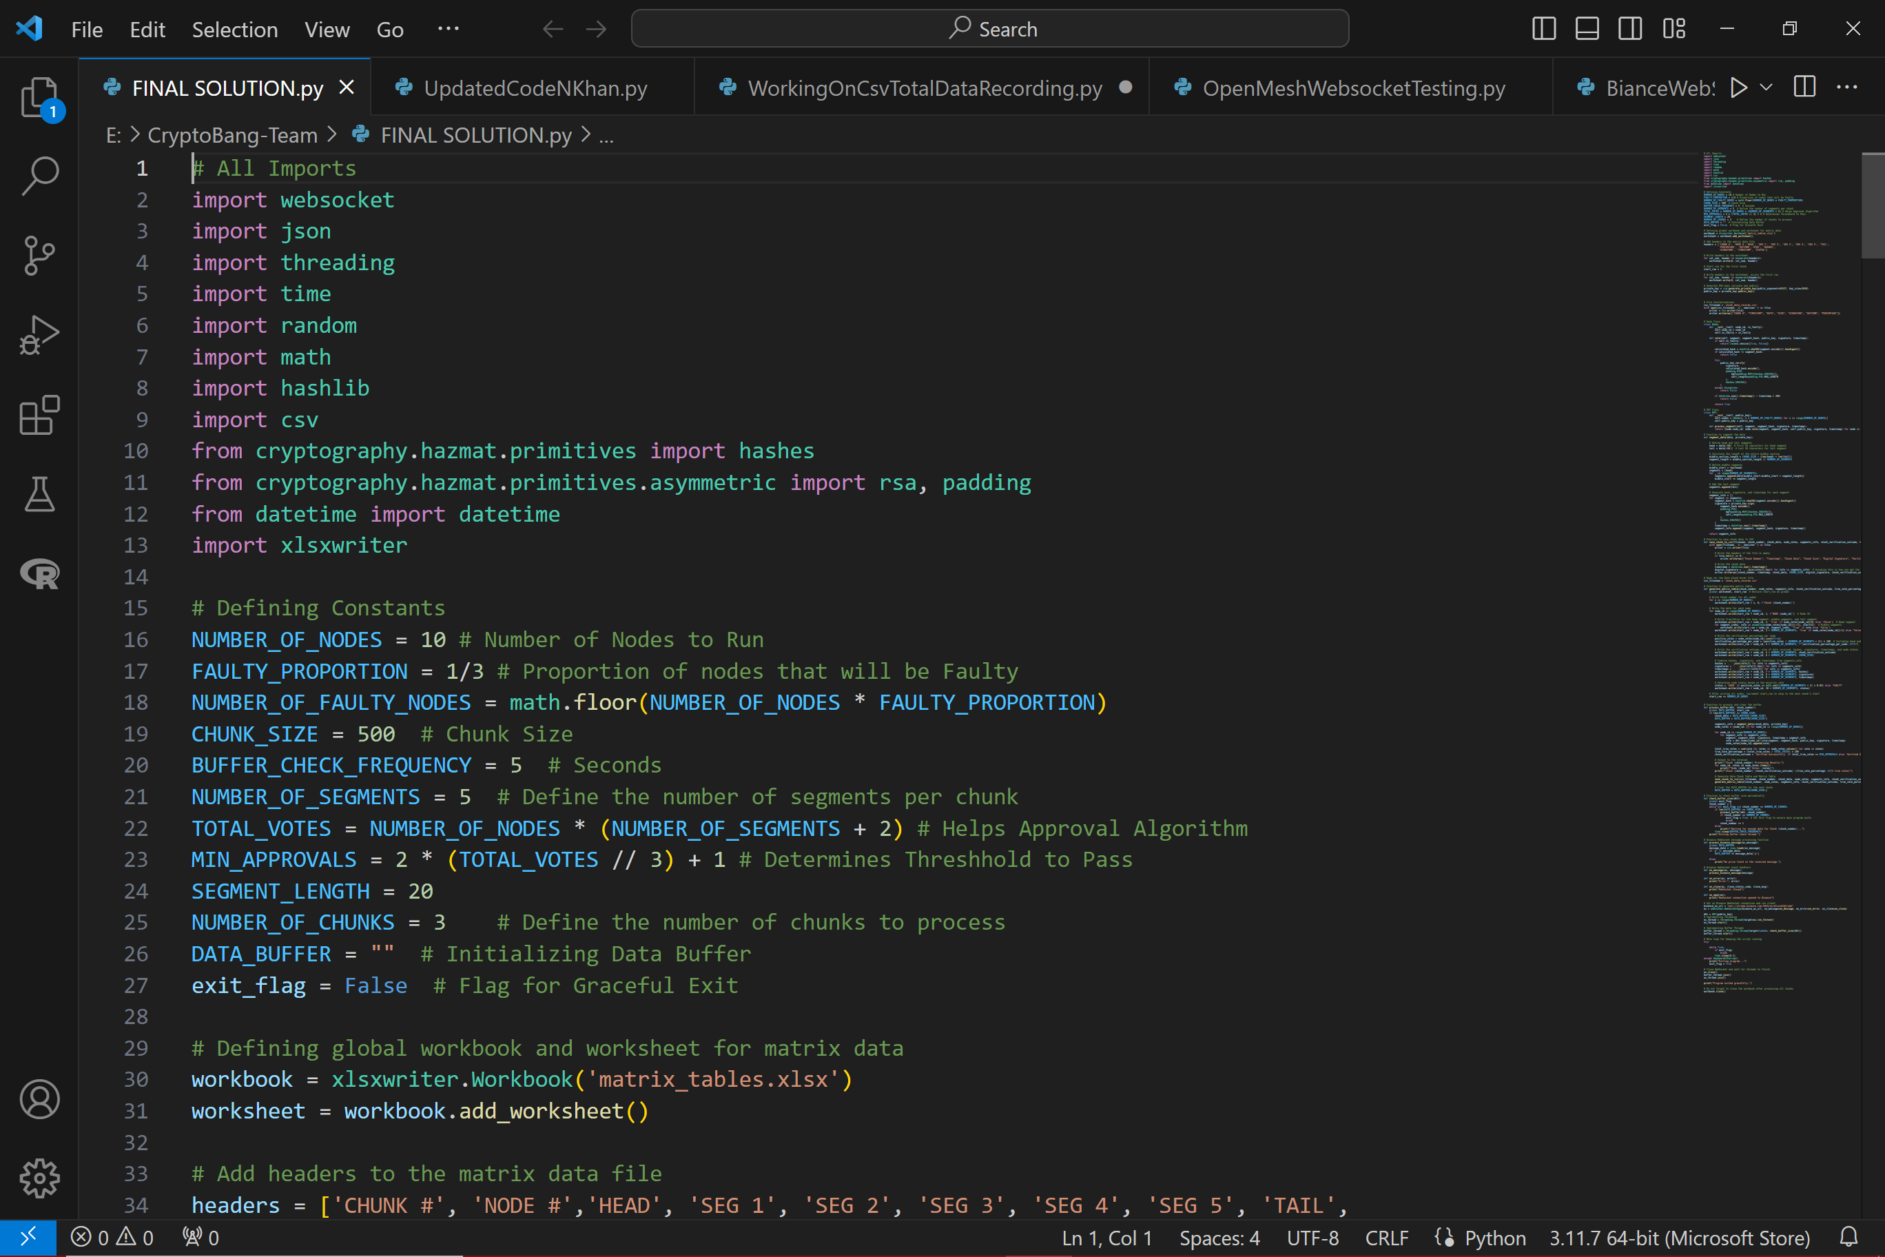
Task: Open the Source Control view
Action: point(39,256)
